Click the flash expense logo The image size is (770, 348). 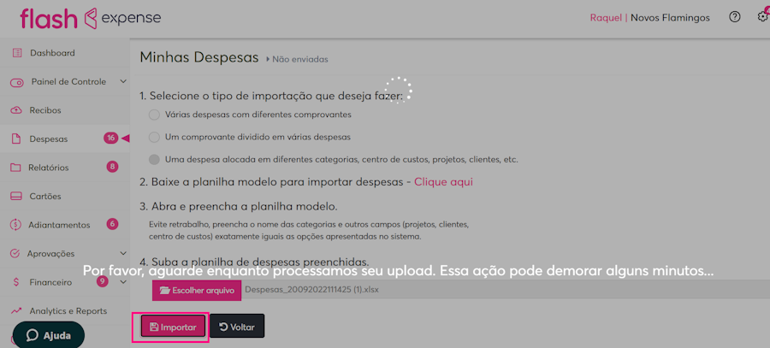[x=91, y=18]
